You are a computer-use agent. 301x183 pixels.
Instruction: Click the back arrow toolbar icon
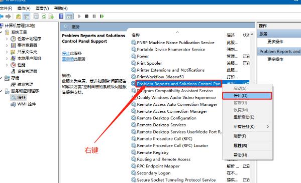pos(2,17)
